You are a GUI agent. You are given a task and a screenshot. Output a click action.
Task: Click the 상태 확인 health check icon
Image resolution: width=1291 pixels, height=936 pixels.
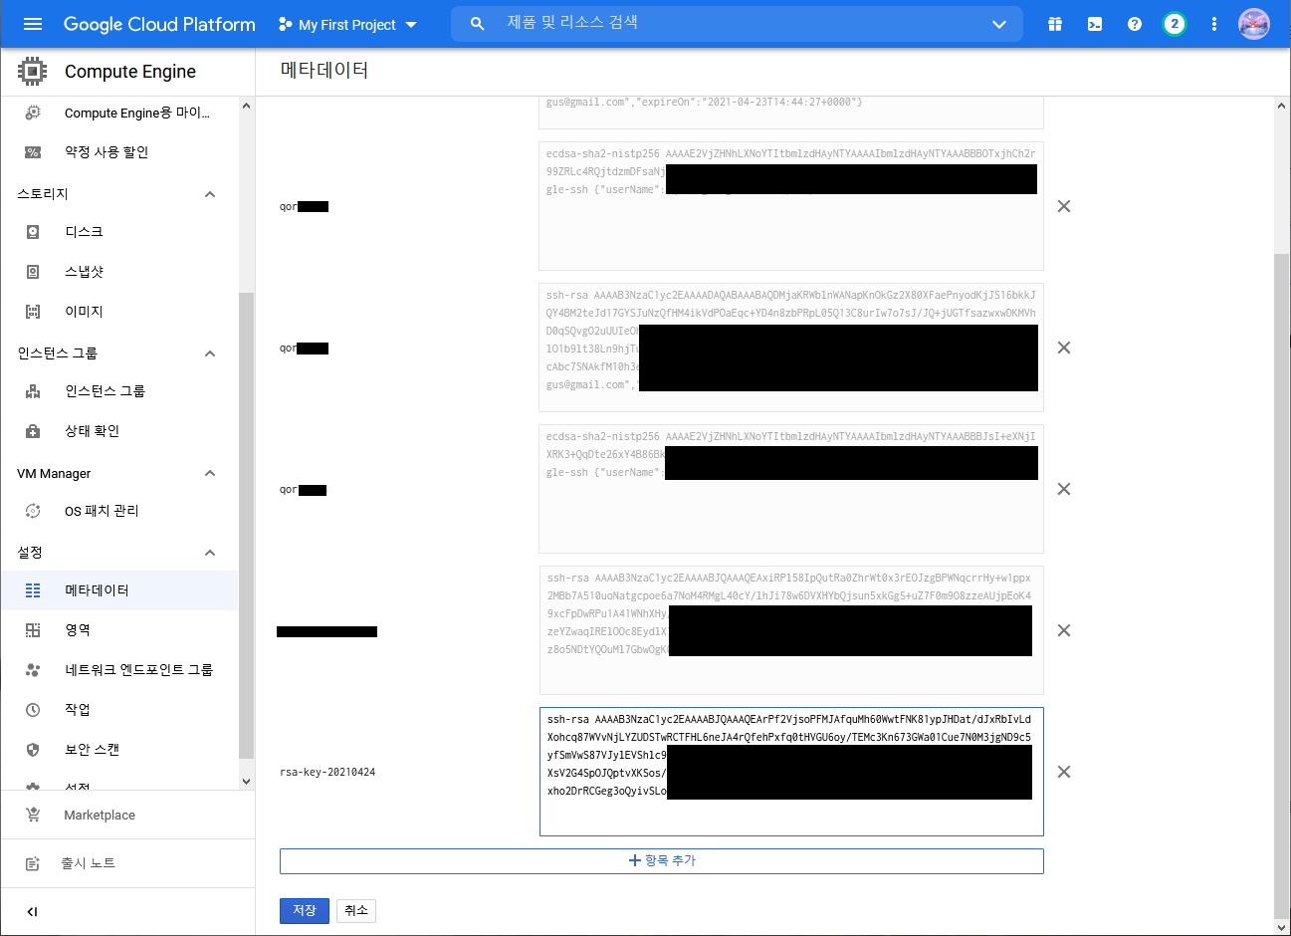[x=33, y=431]
